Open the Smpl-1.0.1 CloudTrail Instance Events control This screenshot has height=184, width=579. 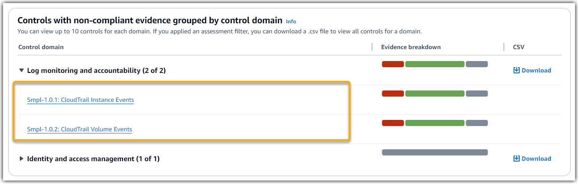click(80, 100)
